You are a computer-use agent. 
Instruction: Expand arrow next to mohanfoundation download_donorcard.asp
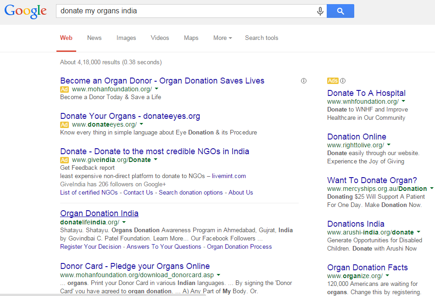coord(218,274)
